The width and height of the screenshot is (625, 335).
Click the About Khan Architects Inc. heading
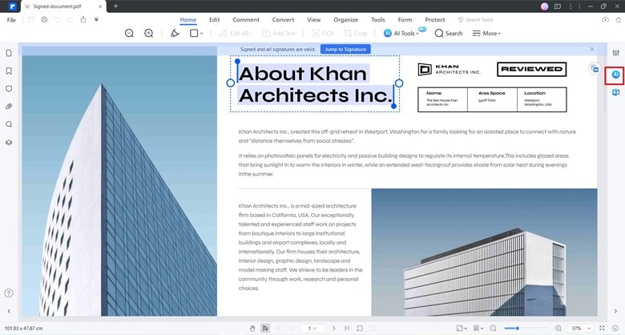click(x=315, y=84)
